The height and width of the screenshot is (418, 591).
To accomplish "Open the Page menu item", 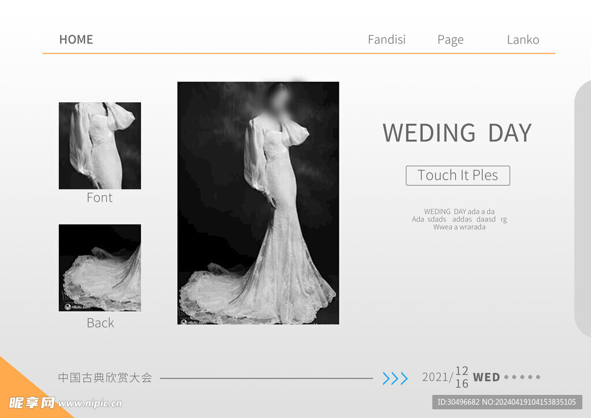I will (450, 40).
